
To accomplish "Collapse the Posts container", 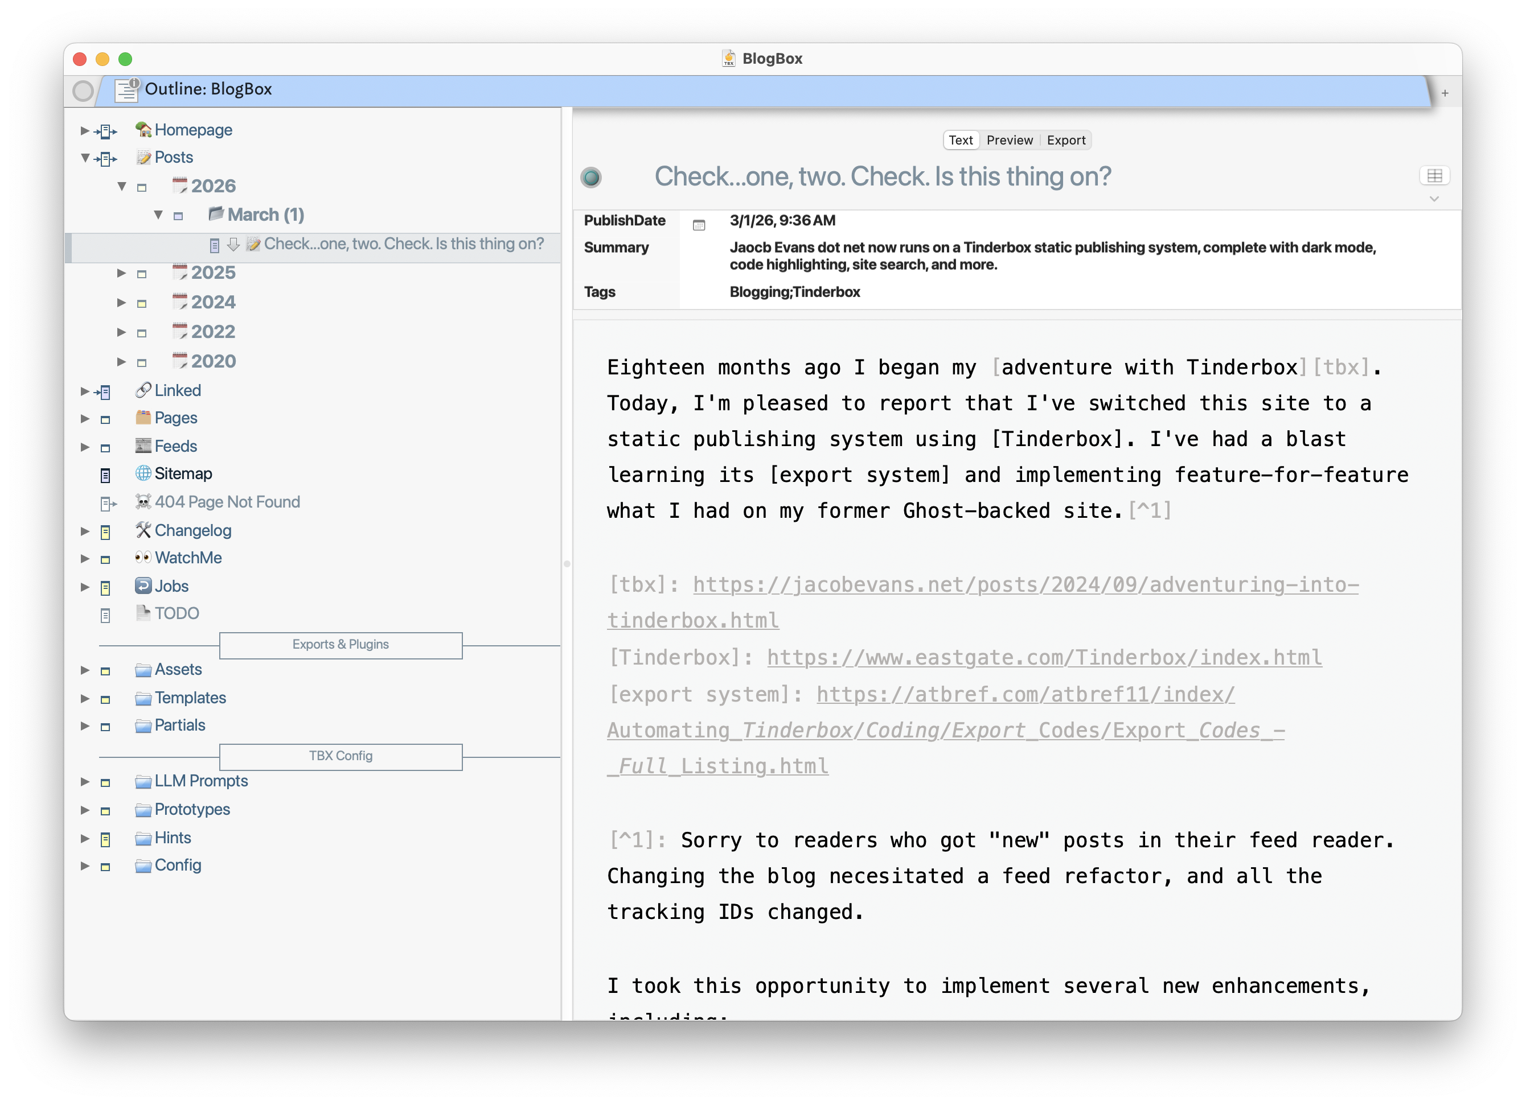I will click(x=85, y=158).
